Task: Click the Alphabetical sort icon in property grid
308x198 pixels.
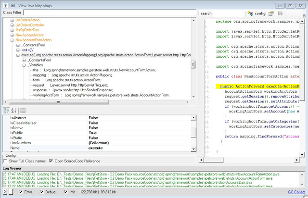Action: [x=13, y=111]
